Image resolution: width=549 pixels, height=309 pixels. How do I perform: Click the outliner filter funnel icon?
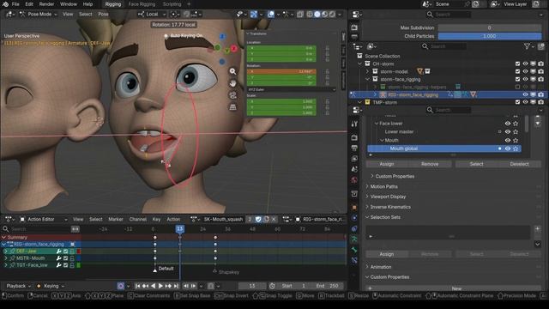(x=527, y=46)
